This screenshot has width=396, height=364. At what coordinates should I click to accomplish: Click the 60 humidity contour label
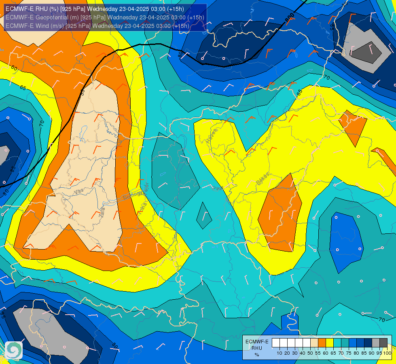14,68
